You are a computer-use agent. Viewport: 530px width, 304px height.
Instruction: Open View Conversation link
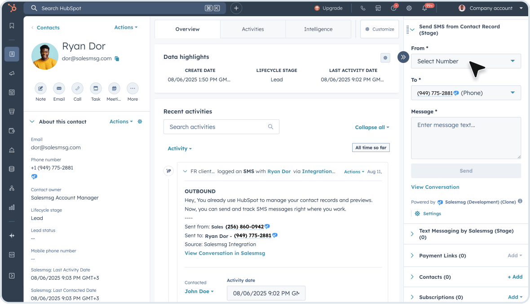tap(435, 187)
